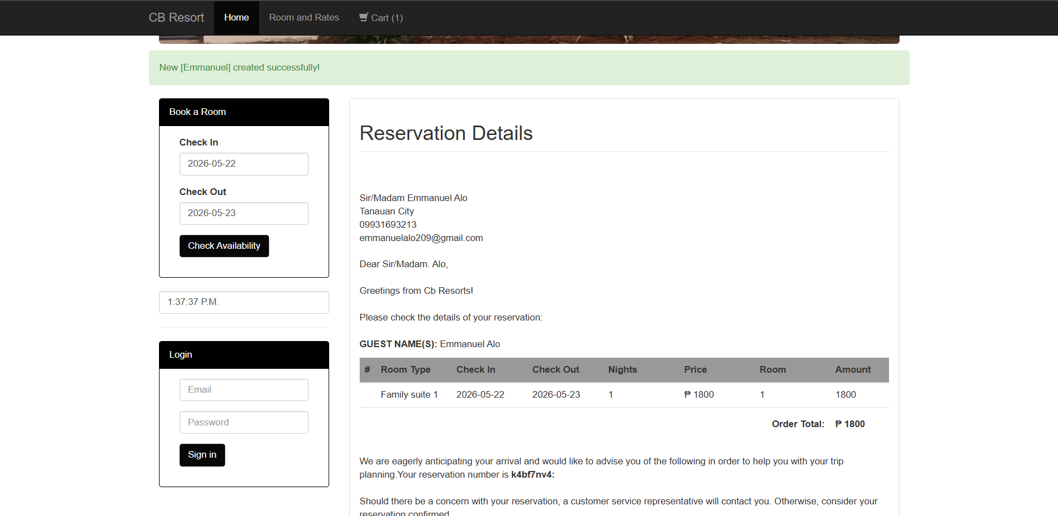Click the Room Type column header
The width and height of the screenshot is (1058, 516).
[x=405, y=370]
